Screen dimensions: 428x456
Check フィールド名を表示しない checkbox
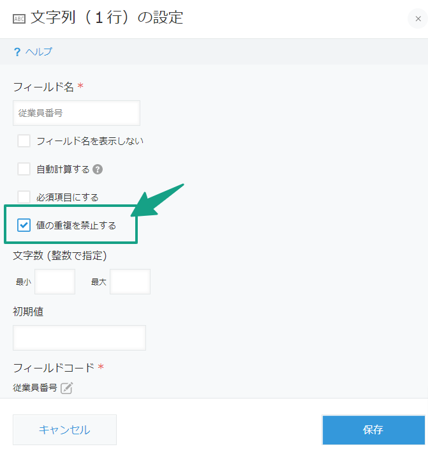[24, 141]
